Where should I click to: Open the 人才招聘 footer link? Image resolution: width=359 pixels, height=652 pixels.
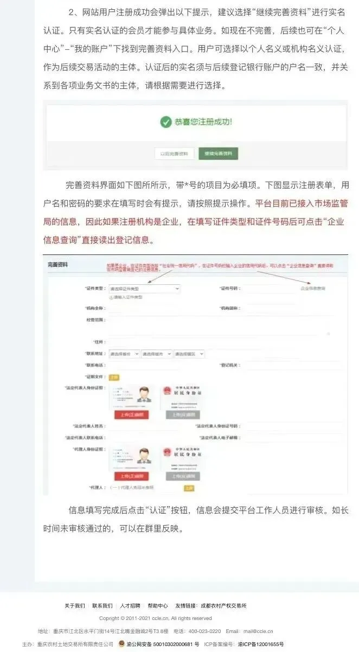[130, 605]
